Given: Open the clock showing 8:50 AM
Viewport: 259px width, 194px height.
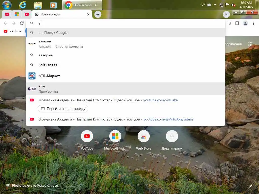Looking at the screenshot, I should pos(246,5).
